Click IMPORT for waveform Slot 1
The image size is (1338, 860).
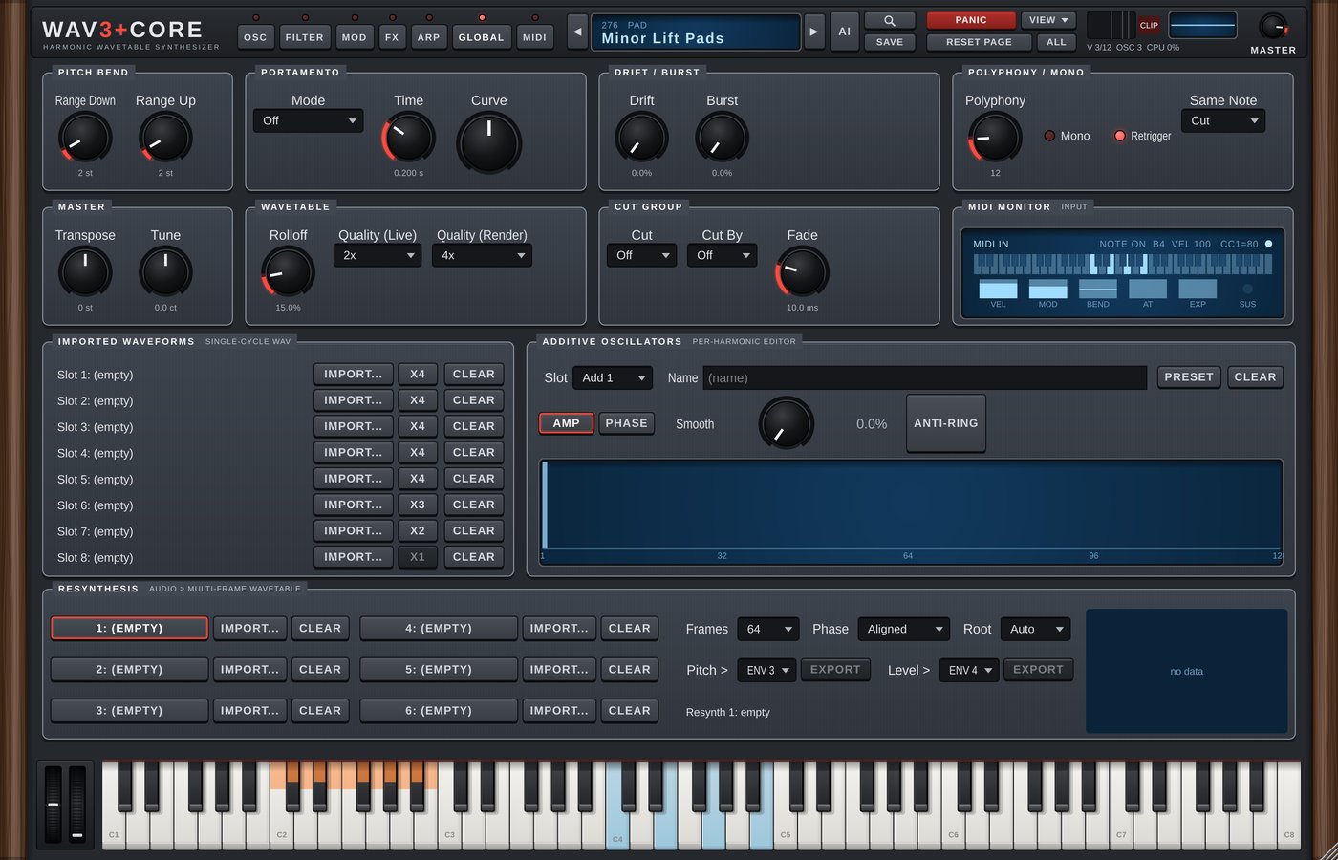pos(353,374)
